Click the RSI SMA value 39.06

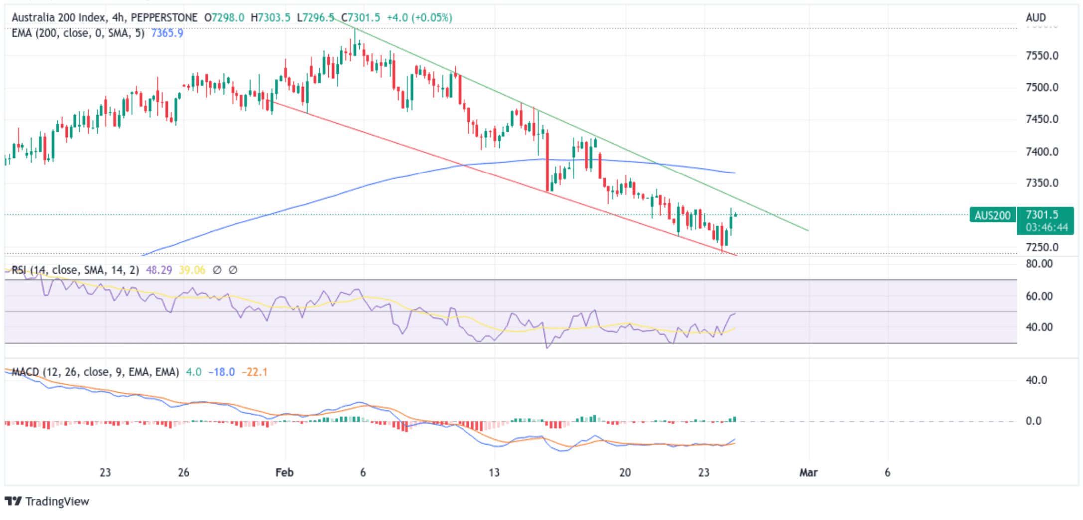click(x=192, y=270)
